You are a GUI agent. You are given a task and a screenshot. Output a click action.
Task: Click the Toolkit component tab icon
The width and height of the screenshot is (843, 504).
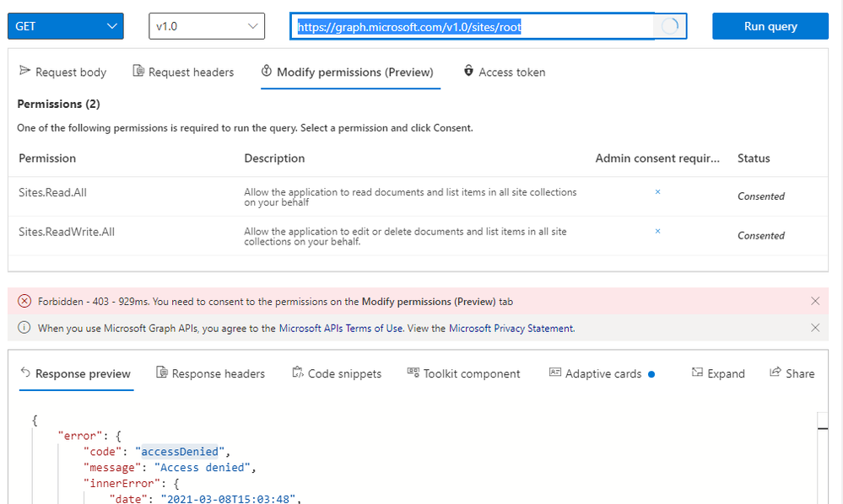tap(413, 373)
